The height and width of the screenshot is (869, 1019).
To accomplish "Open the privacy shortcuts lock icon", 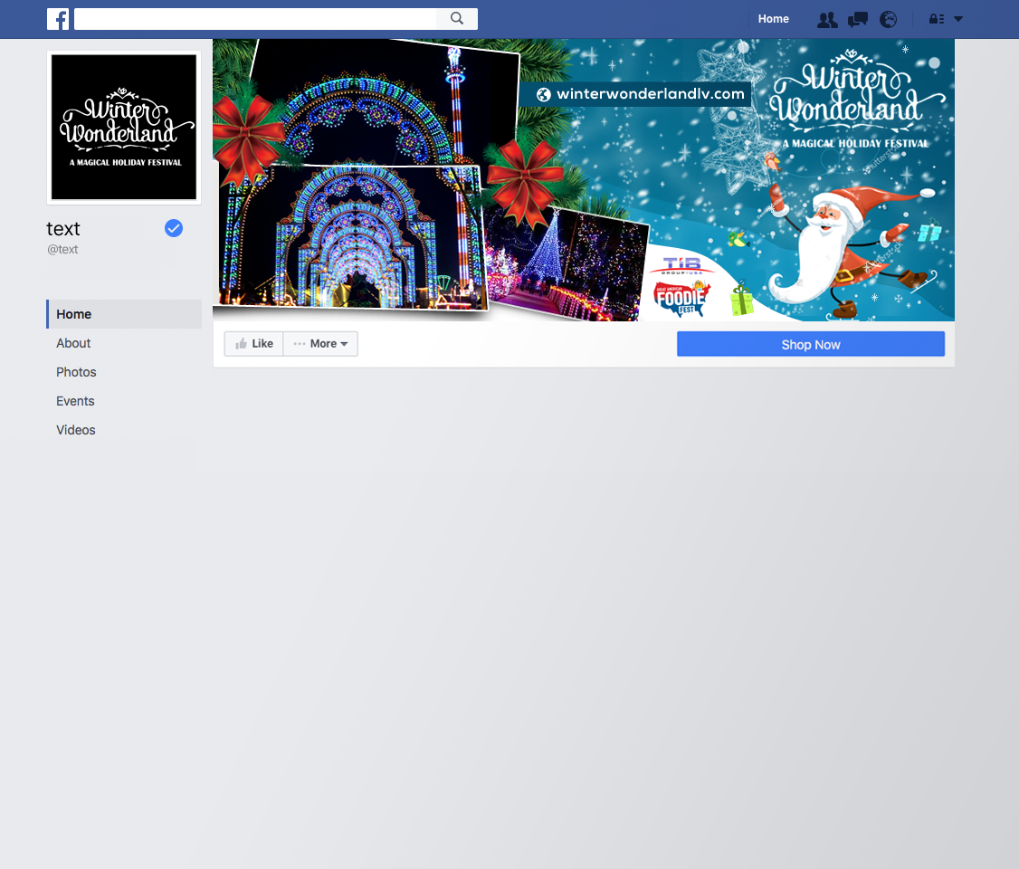I will pyautogui.click(x=937, y=19).
